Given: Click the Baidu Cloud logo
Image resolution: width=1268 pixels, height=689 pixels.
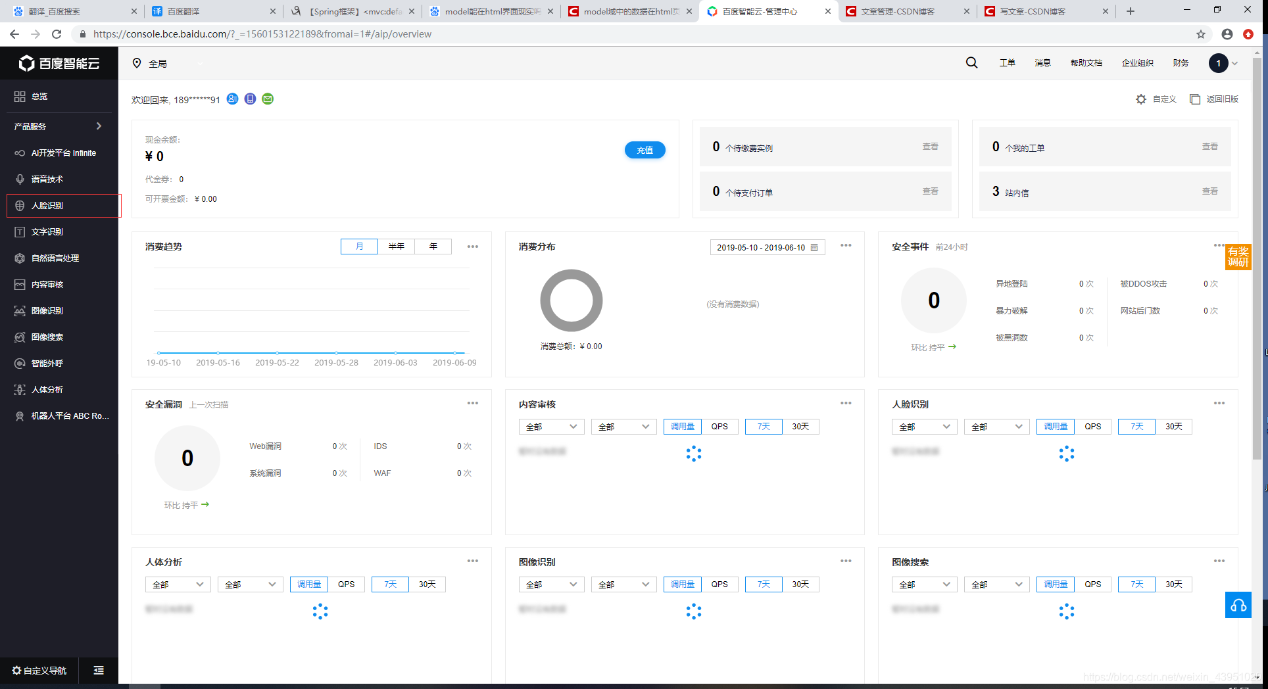Looking at the screenshot, I should coord(59,63).
